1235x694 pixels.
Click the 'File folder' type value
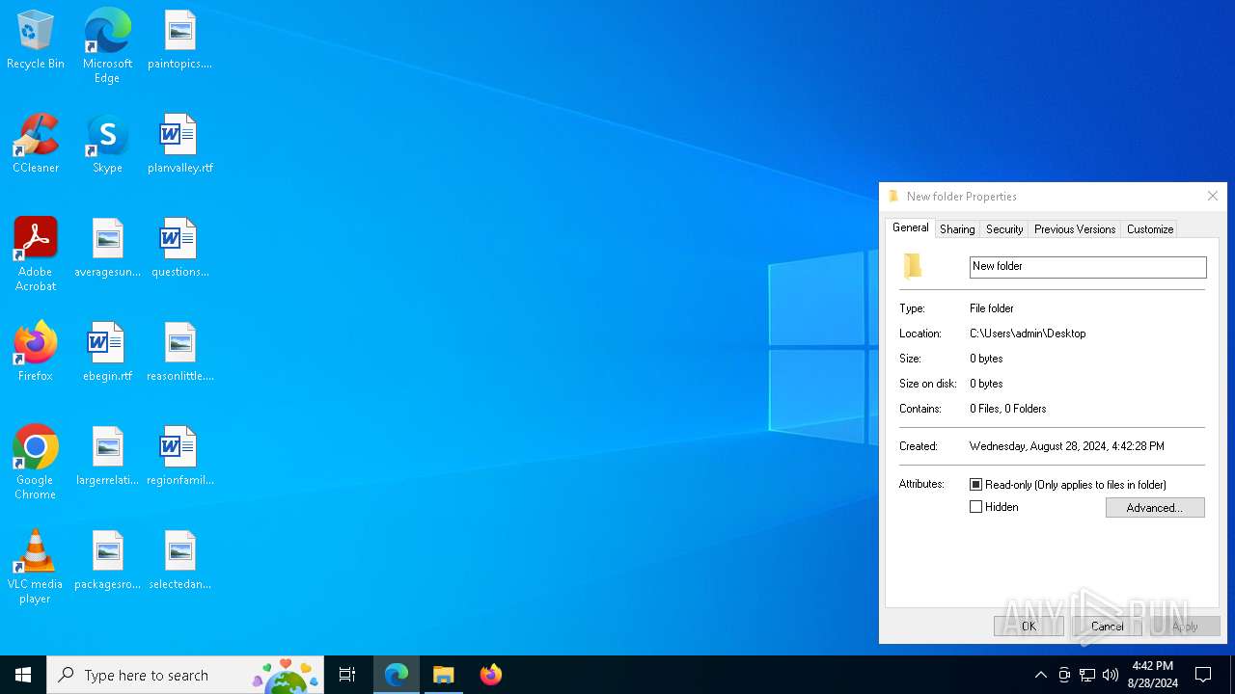coord(992,308)
